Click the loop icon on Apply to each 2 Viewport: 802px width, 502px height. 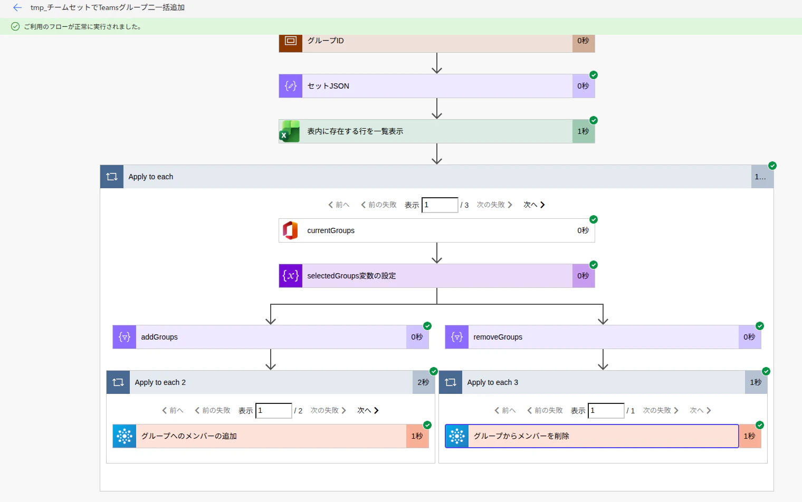[x=118, y=382]
